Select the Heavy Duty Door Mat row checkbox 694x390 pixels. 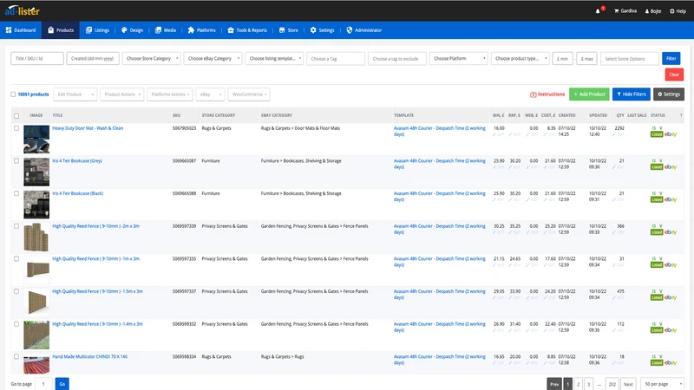coord(16,128)
